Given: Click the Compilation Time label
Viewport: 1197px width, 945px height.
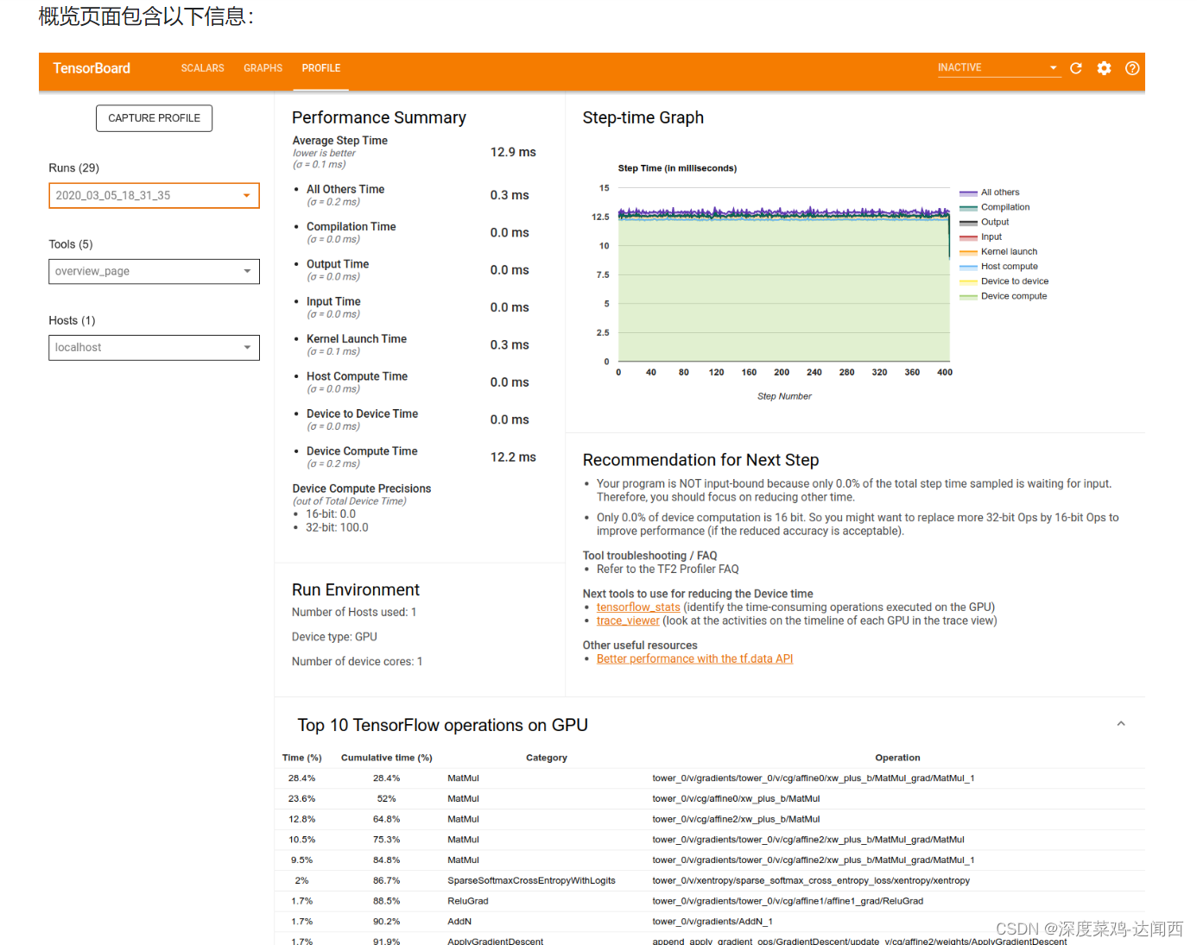Looking at the screenshot, I should click(351, 227).
